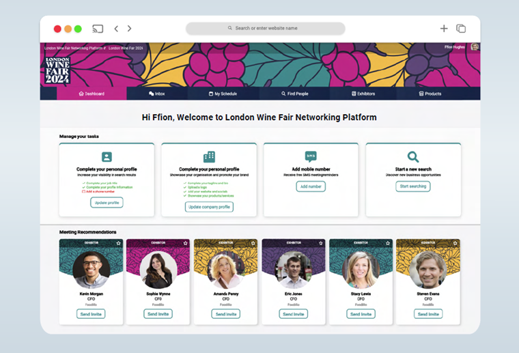The height and width of the screenshot is (353, 519).
Task: Send an invite to Steven Evans
Action: (x=428, y=314)
